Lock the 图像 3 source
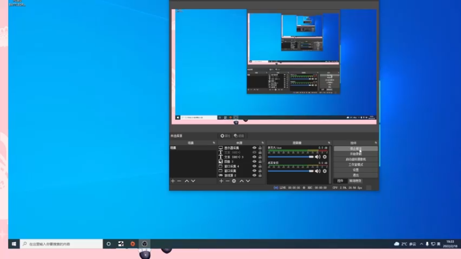This screenshot has height=259, width=461. (260, 162)
